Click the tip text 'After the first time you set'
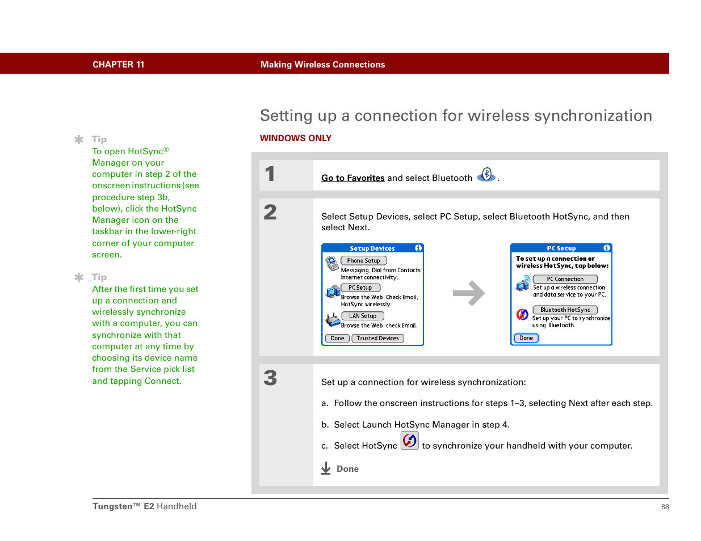The image size is (701, 541). [145, 335]
